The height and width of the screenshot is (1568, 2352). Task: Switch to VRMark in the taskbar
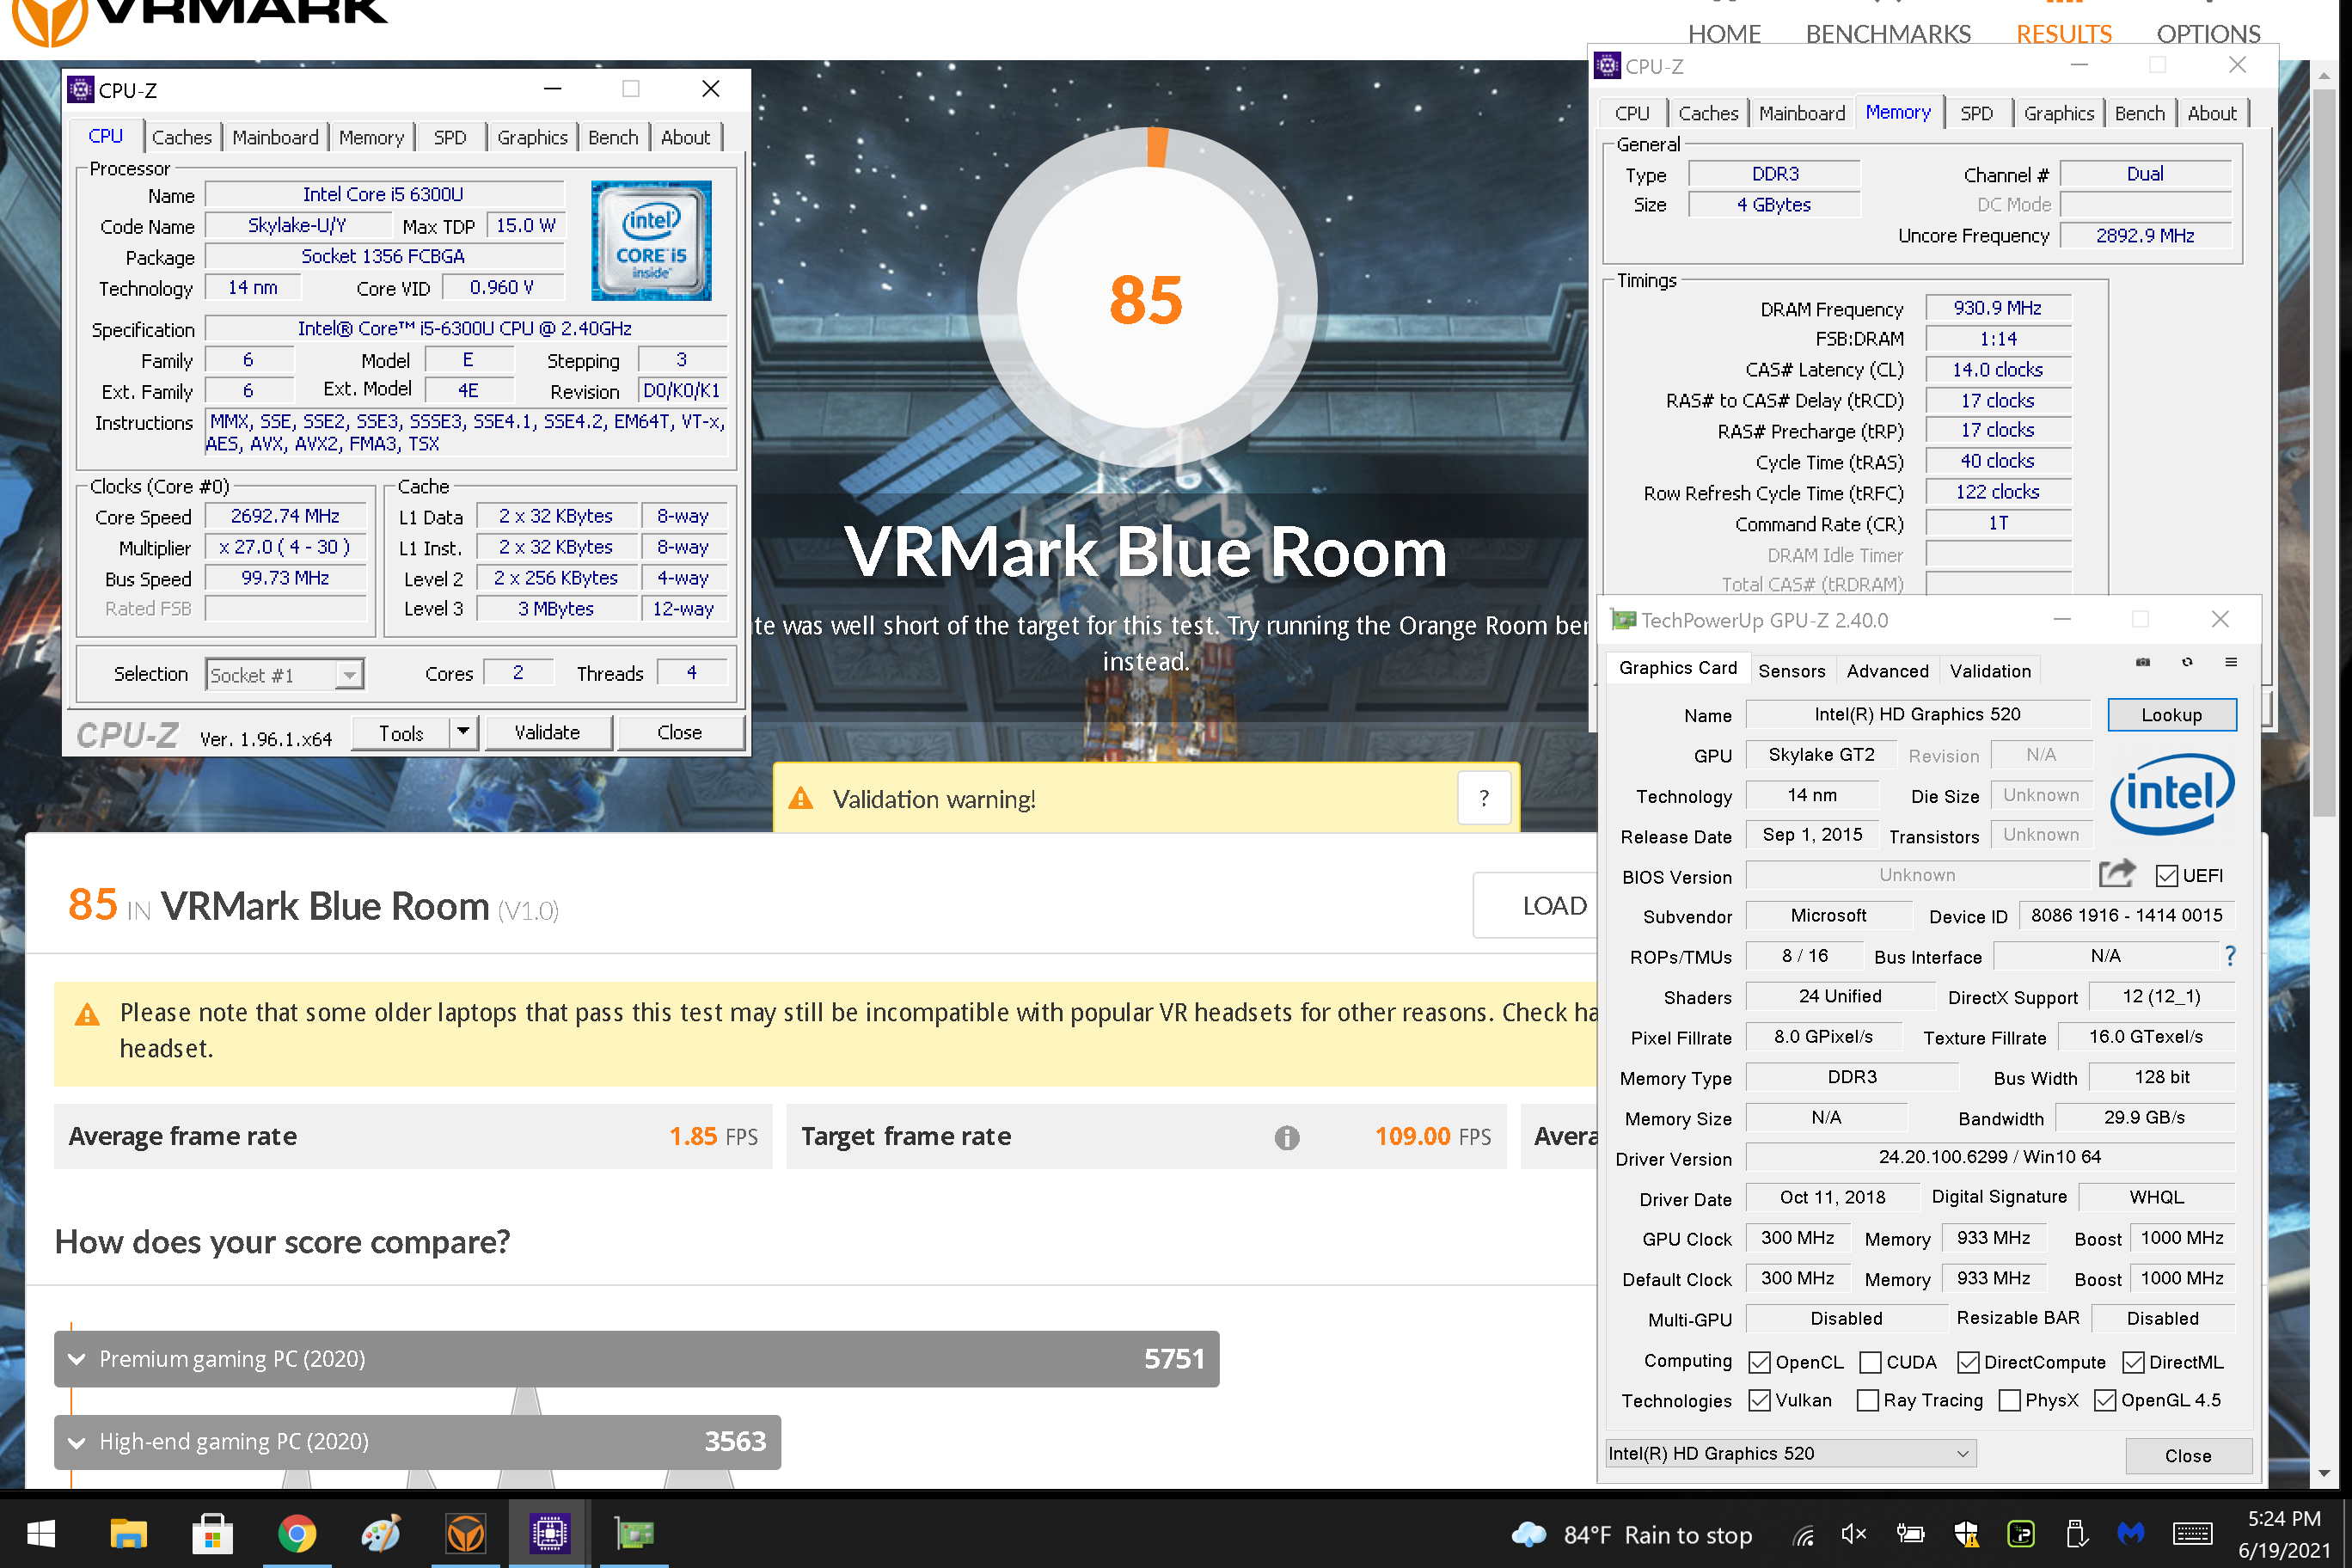[465, 1533]
